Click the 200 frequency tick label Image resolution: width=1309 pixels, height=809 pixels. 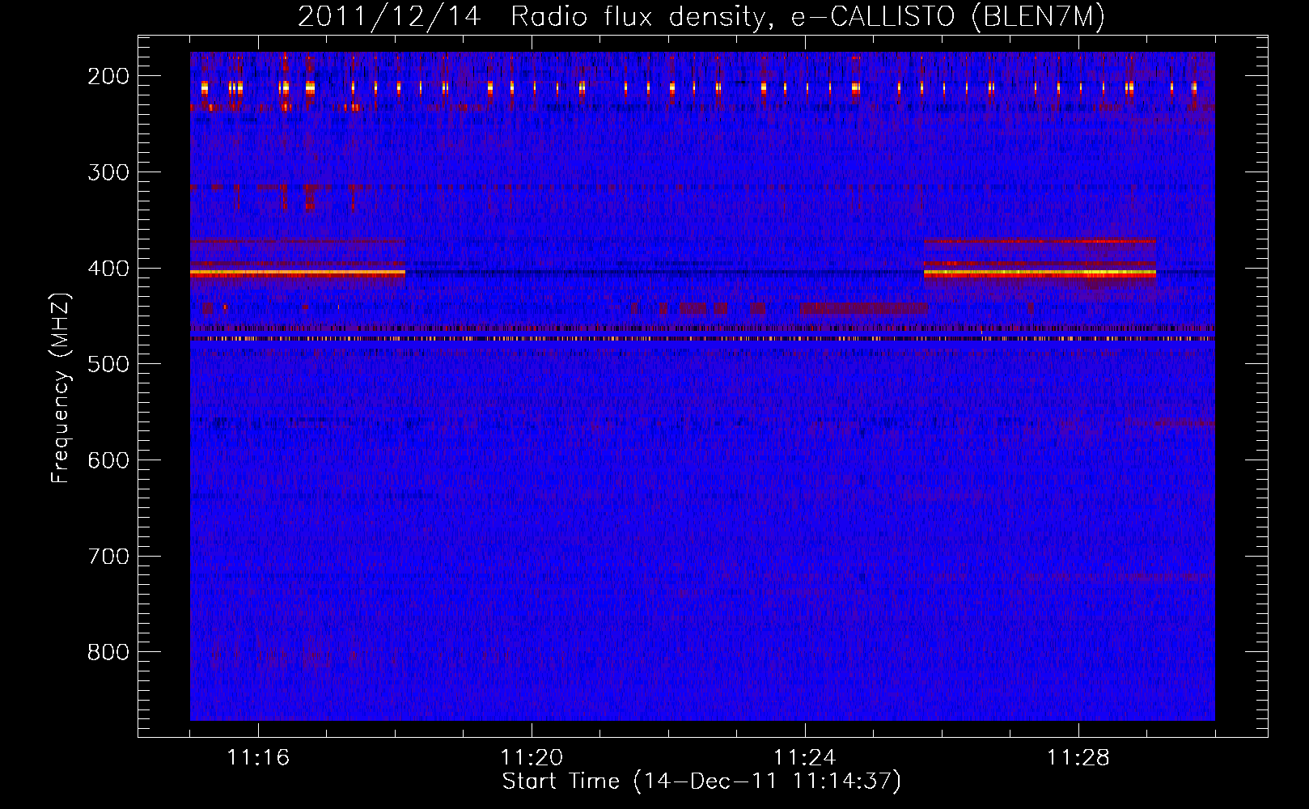click(x=108, y=76)
